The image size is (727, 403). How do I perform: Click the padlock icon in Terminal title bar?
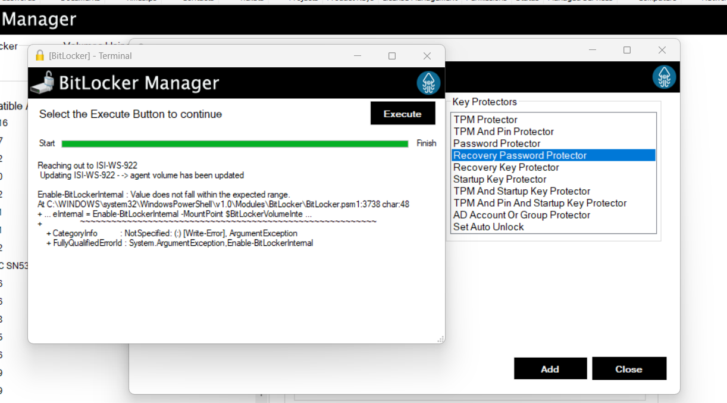pos(40,55)
